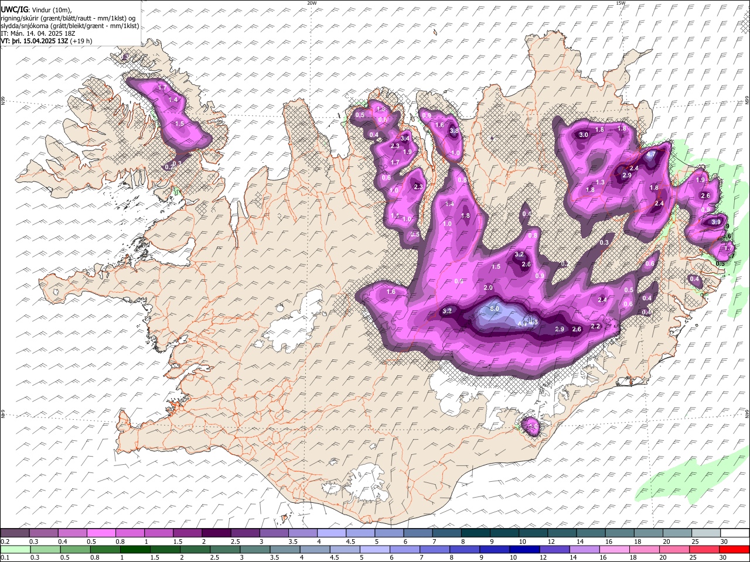750x562 pixels.
Task: Select the lower legend swatch between 20 and 25
Action: tap(675, 549)
